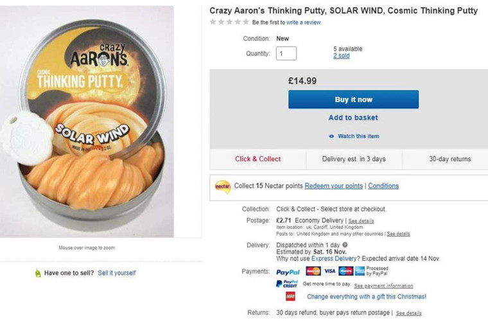Rate the product using the star rating
Screen dimensions: 488x325
click(x=229, y=22)
